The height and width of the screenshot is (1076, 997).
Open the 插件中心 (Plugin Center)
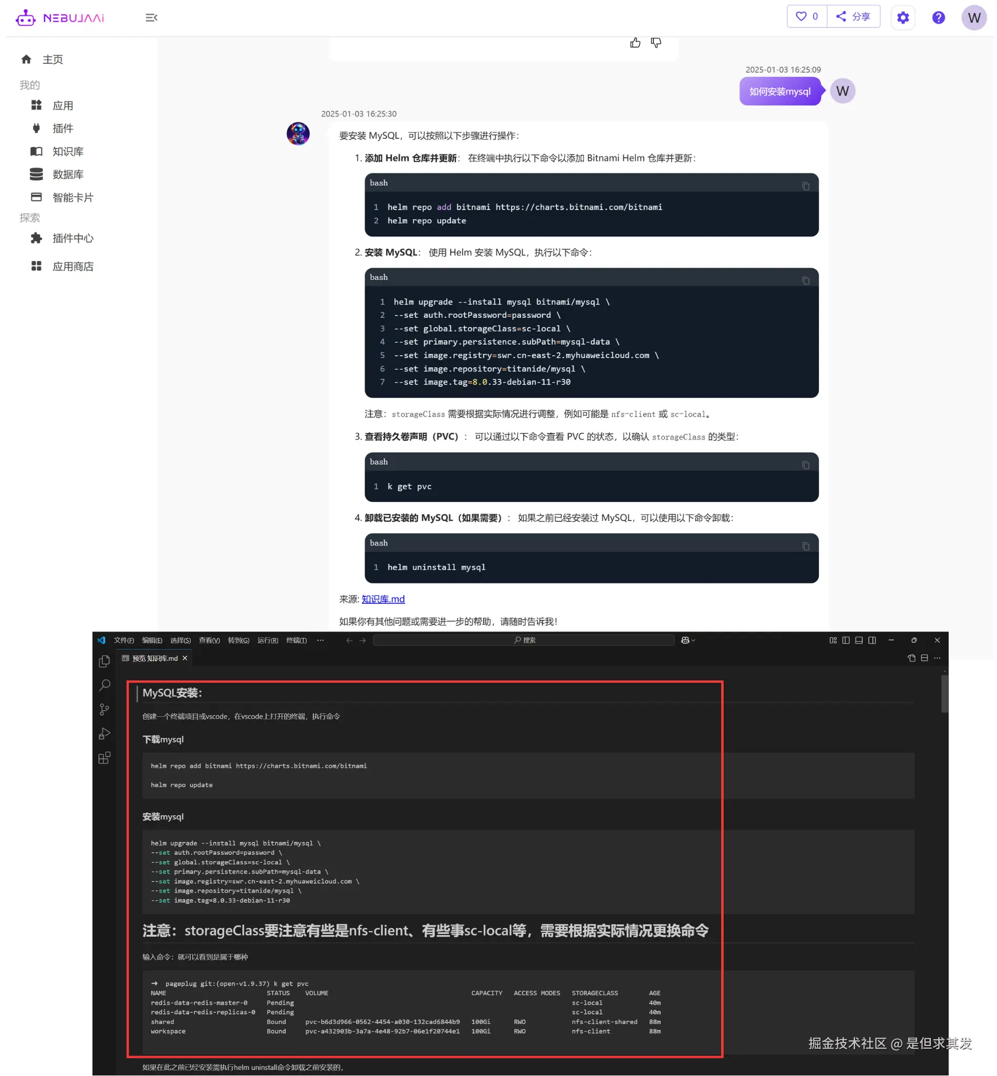click(x=73, y=238)
